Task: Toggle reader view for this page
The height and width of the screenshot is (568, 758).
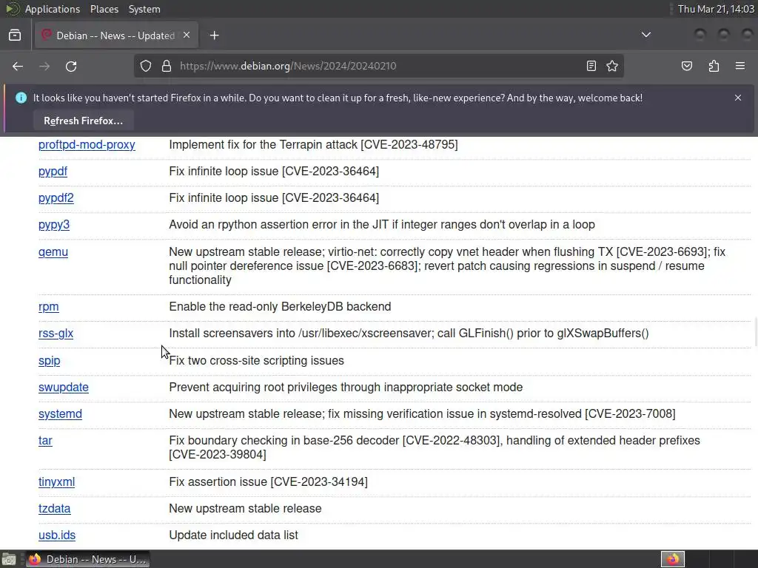Action: (x=591, y=66)
